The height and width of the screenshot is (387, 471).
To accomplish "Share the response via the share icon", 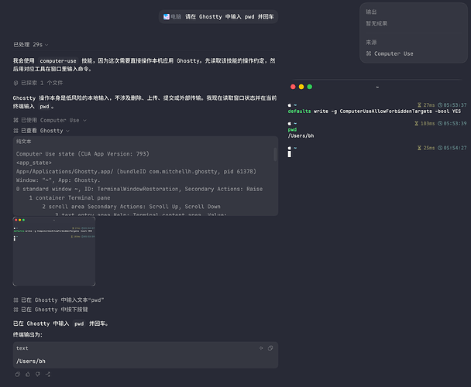I will point(48,374).
